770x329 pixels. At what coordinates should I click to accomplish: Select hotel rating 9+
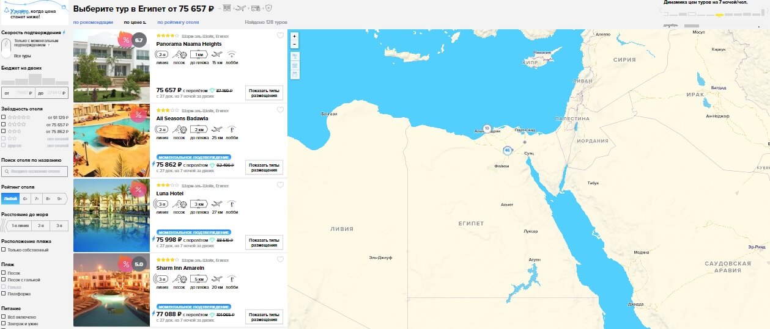coord(60,198)
